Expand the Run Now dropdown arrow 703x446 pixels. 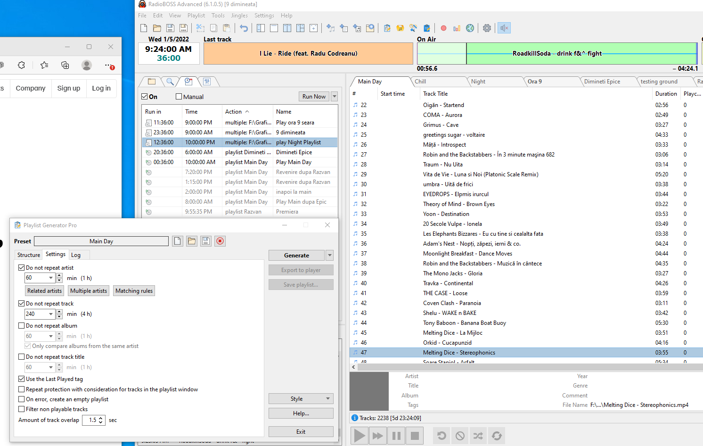pyautogui.click(x=335, y=97)
